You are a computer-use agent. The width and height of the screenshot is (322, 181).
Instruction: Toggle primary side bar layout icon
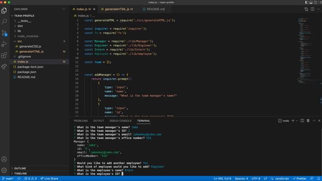click(306, 3)
